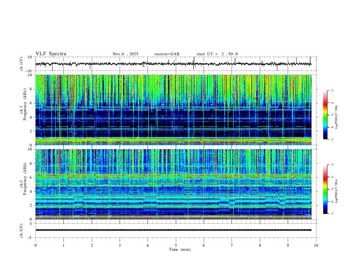The width and height of the screenshot is (356, 275).
Task: Click the ch.2 spectrogram panel
Action: pos(173,184)
